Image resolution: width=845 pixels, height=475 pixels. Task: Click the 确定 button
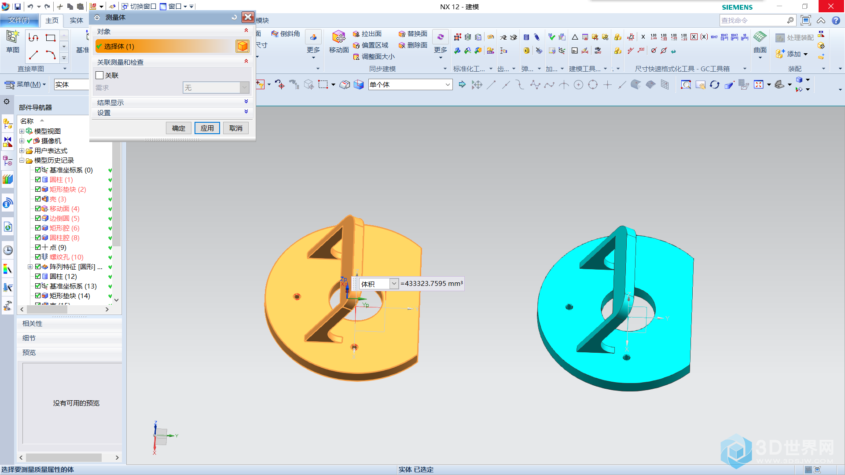179,128
